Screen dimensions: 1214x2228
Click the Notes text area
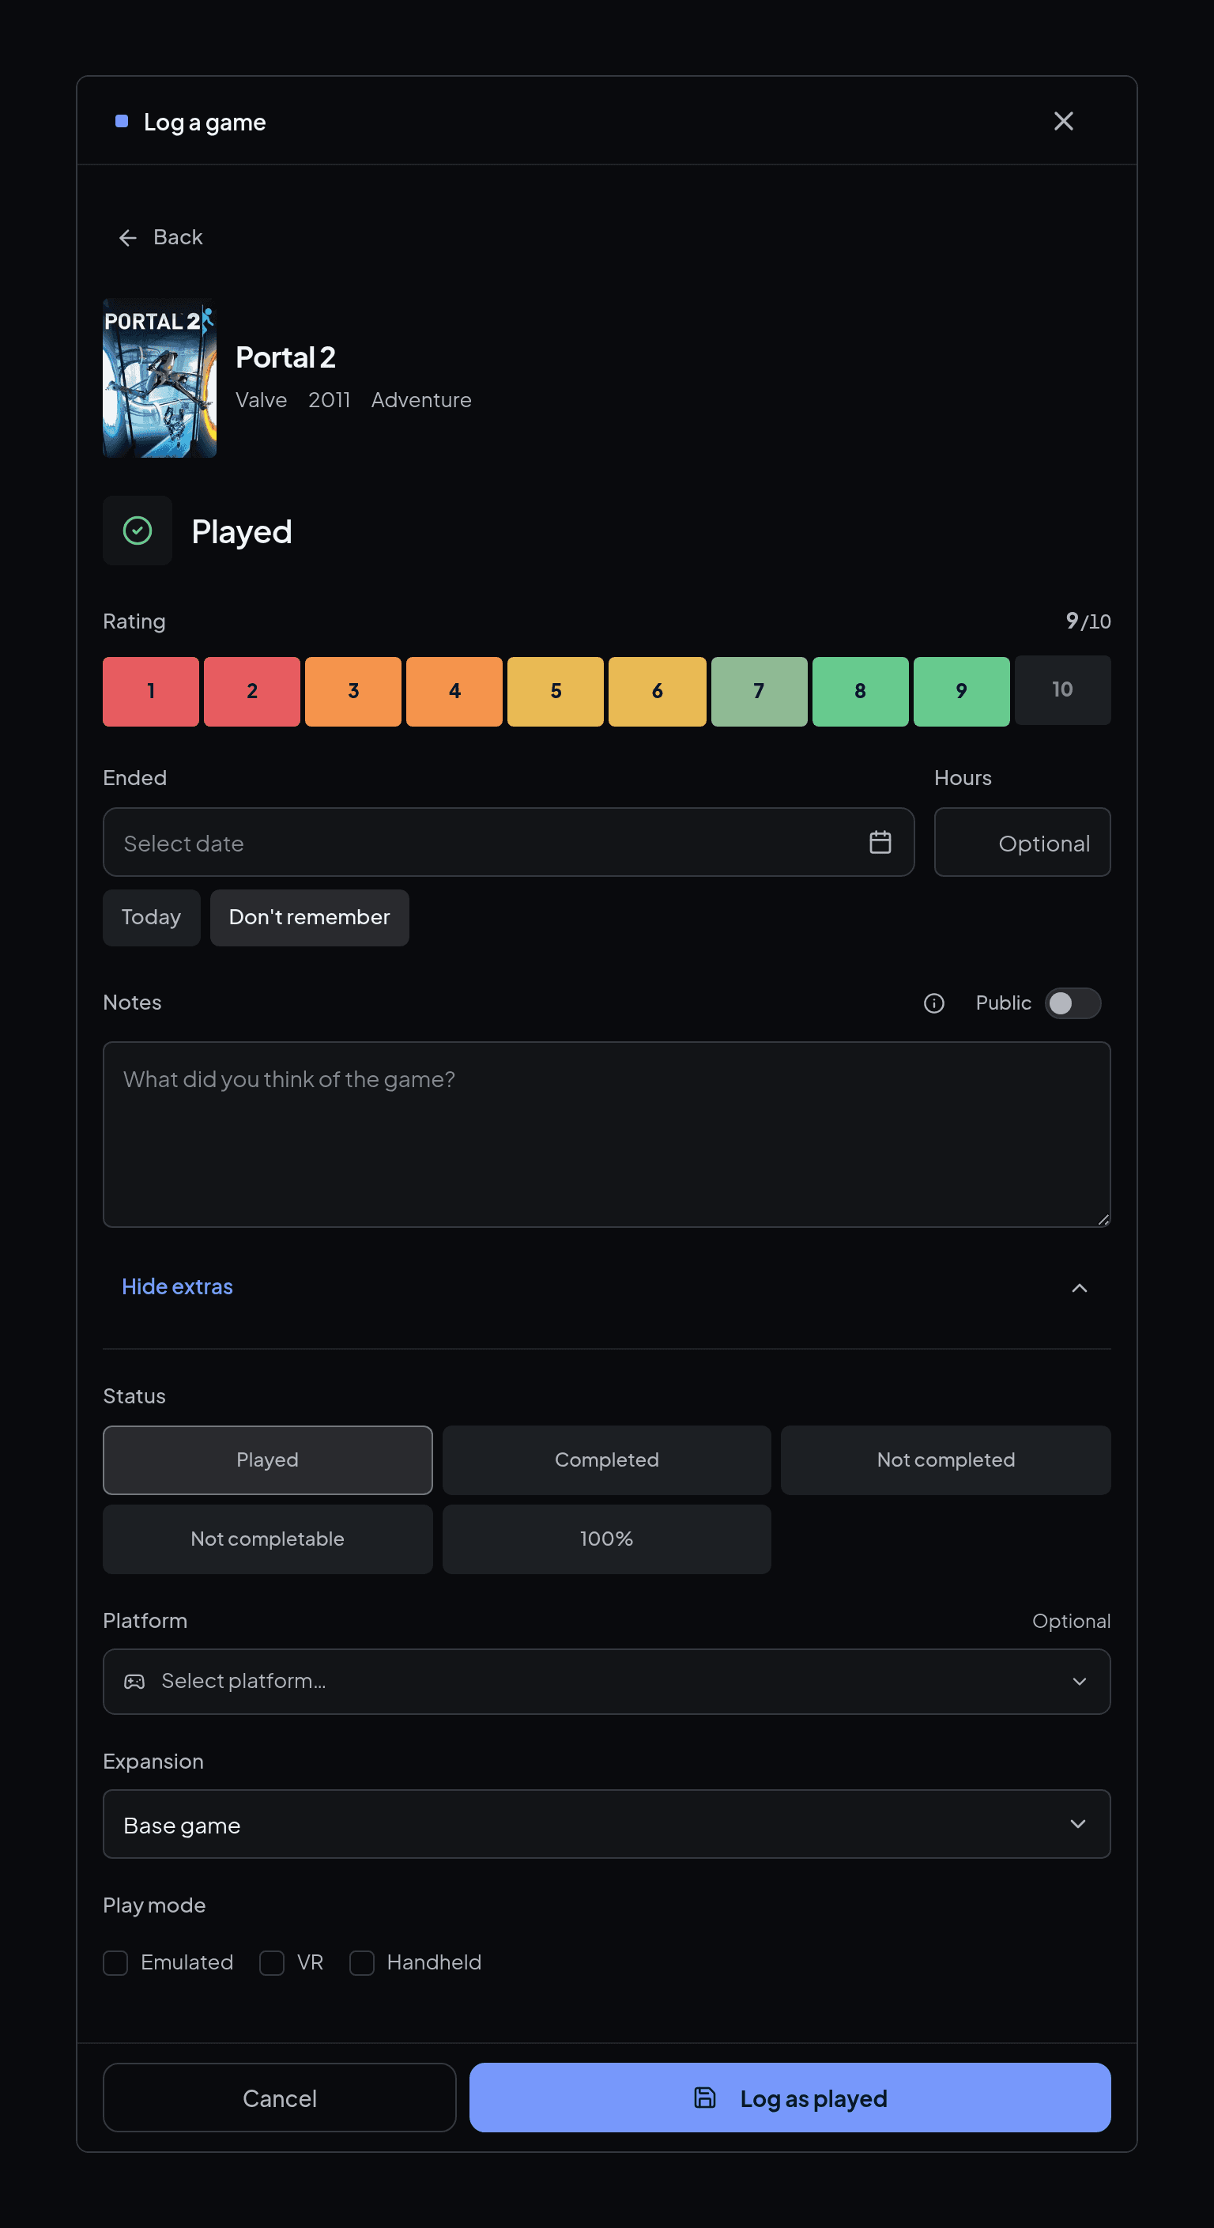[607, 1135]
